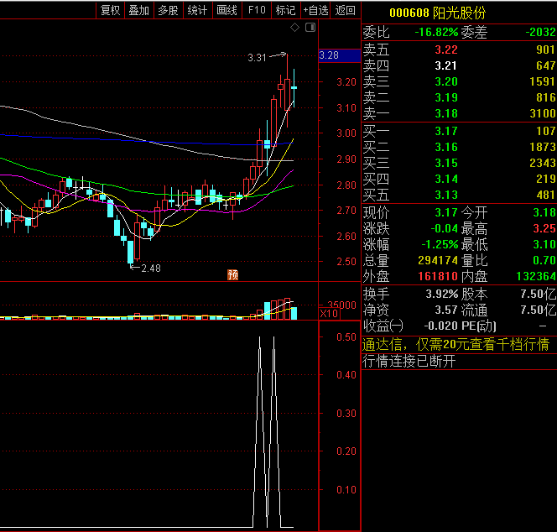Select the 3.28 price axis marker
Screen dimensions: 557x532
[x=340, y=55]
